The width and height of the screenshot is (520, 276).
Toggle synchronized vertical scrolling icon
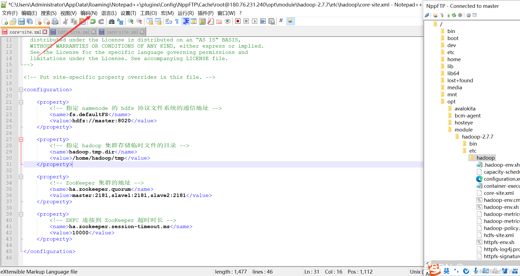point(149,21)
